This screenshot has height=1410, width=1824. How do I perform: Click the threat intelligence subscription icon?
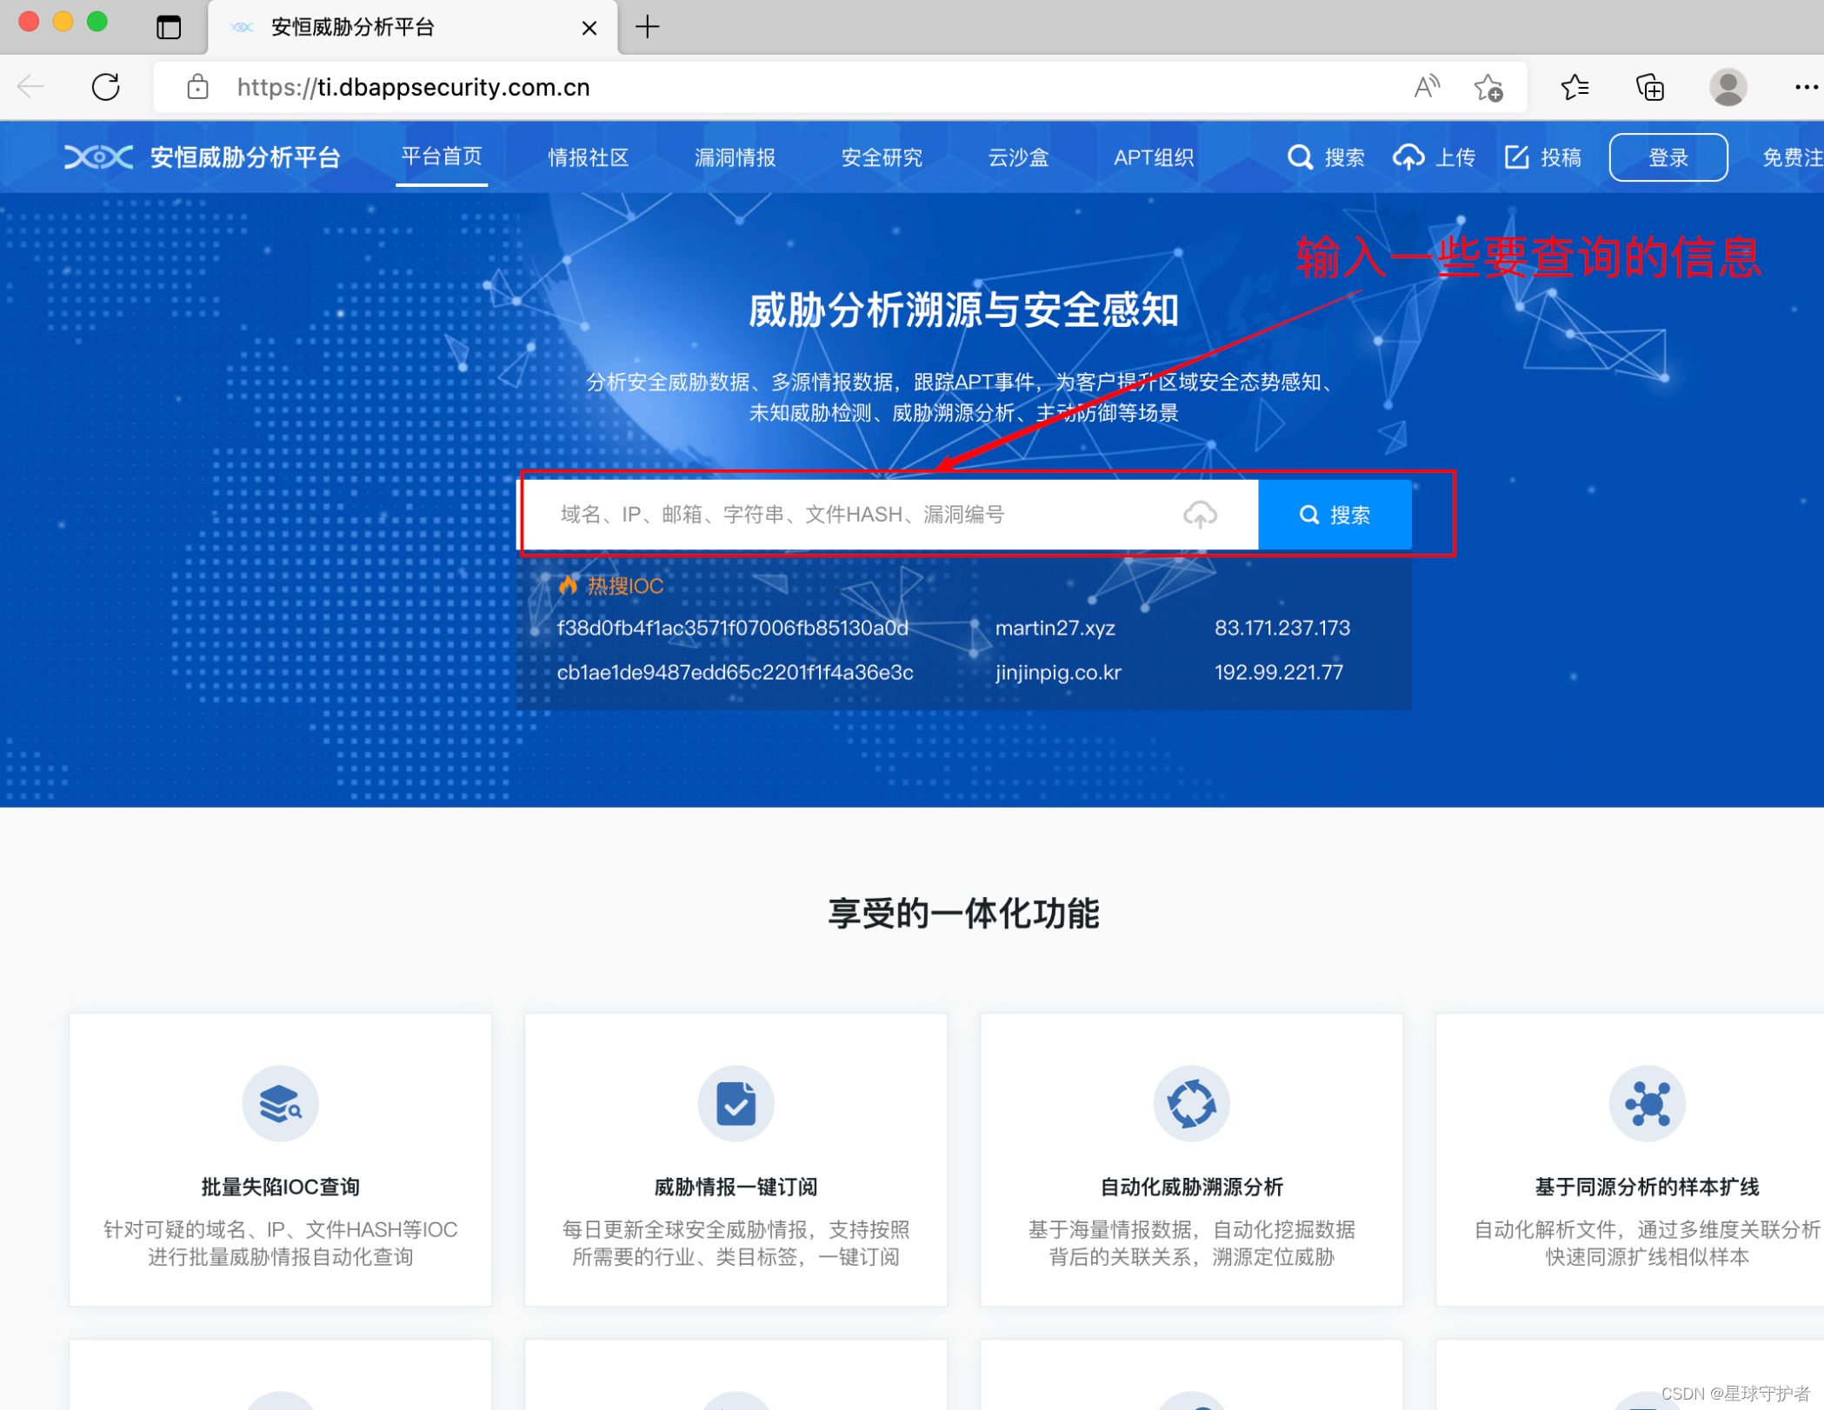[x=736, y=1103]
